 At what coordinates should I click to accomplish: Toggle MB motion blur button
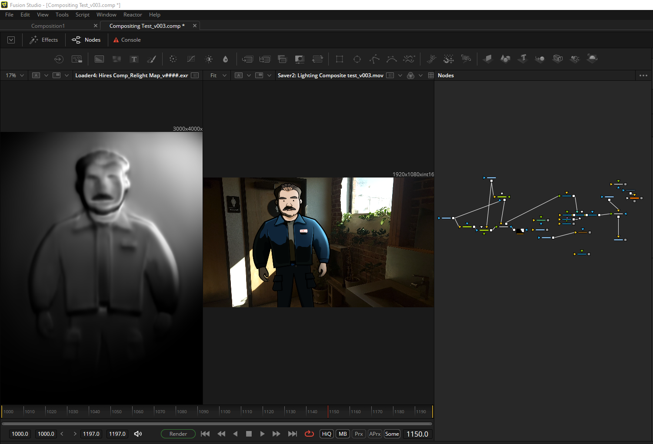[x=343, y=434]
